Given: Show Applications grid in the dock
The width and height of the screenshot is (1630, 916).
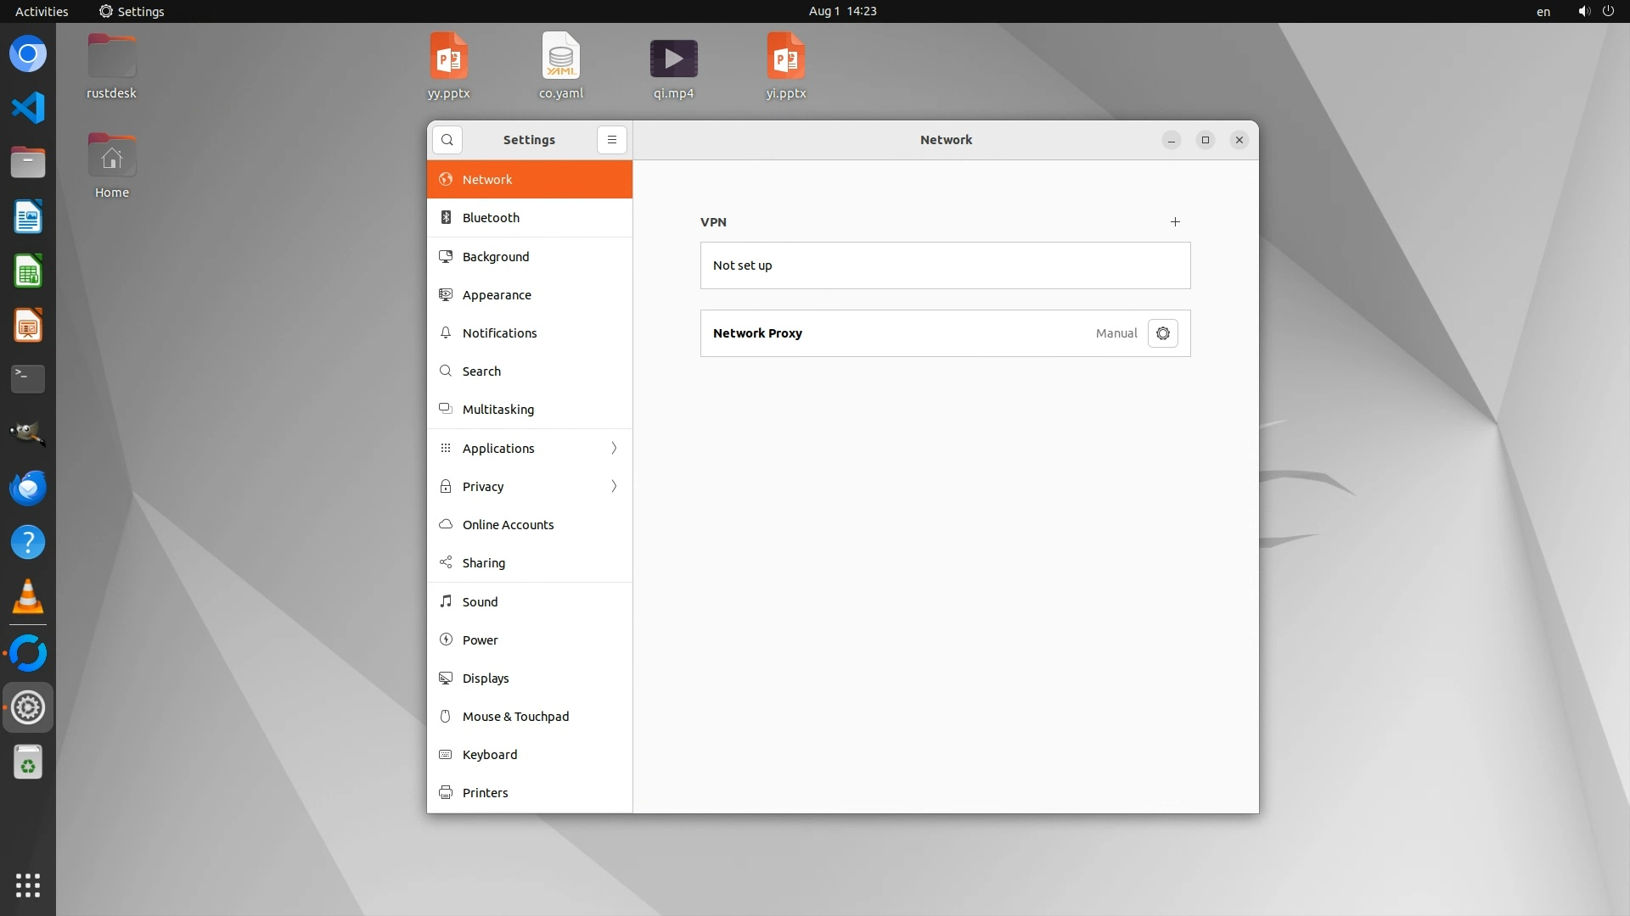Looking at the screenshot, I should pyautogui.click(x=28, y=885).
